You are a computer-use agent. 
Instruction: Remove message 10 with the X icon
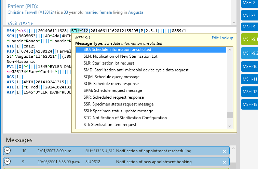[225, 151]
